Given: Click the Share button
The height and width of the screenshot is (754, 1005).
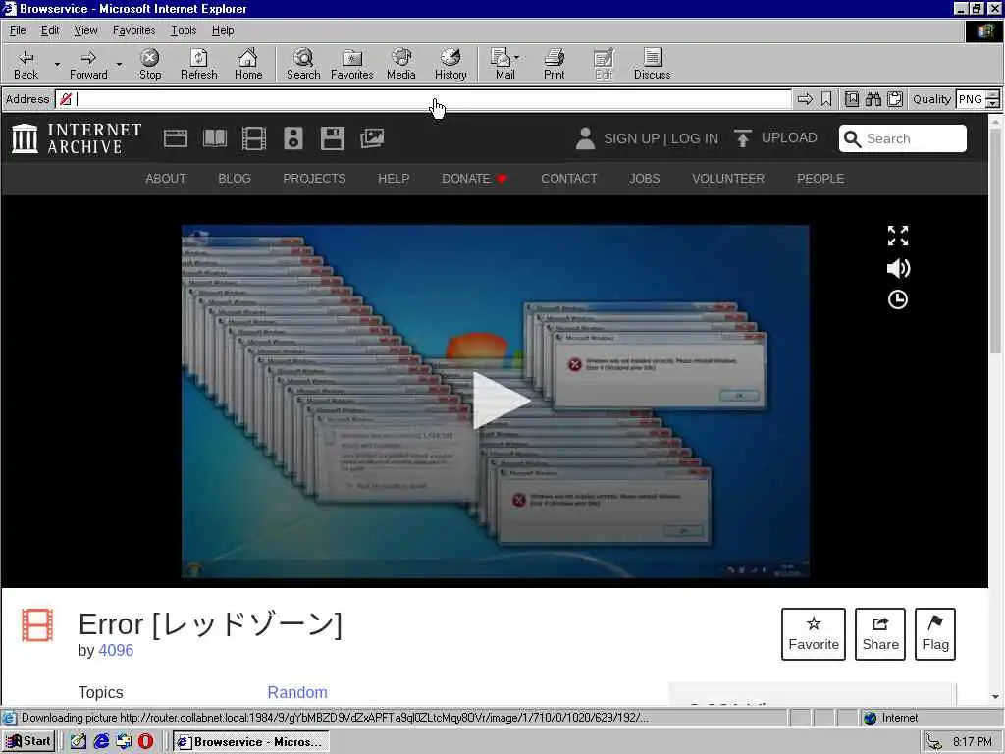Looking at the screenshot, I should pyautogui.click(x=880, y=634).
